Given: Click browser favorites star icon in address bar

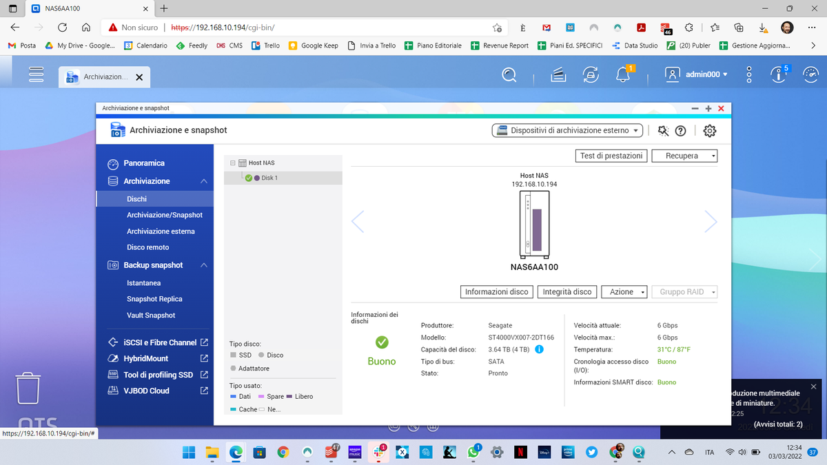Looking at the screenshot, I should (497, 28).
